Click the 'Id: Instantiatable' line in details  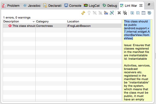[x=135, y=59]
